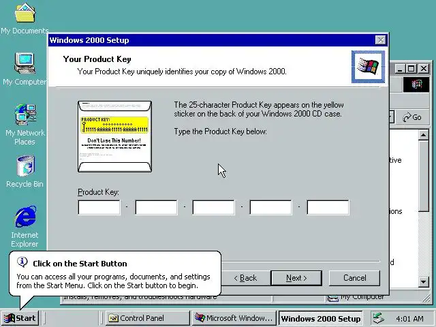Select Windows 2000 Setup taskbar button

pos(321,318)
